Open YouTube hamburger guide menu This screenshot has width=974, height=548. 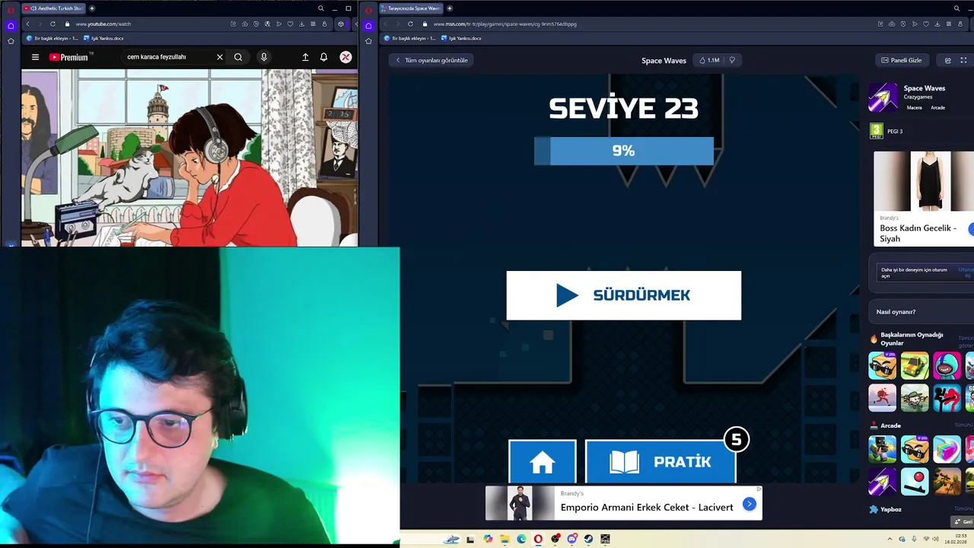pyautogui.click(x=35, y=57)
